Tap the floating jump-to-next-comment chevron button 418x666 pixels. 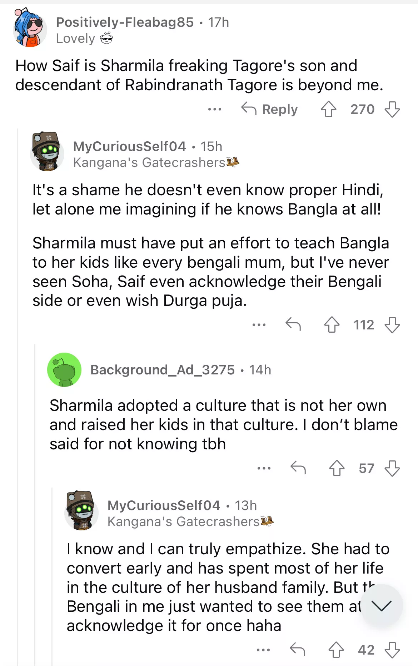pyautogui.click(x=381, y=606)
